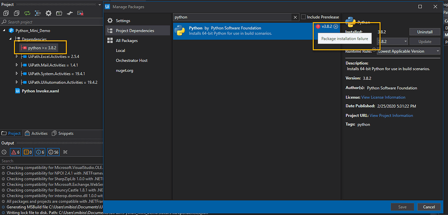Refresh the project with green arrows icon

point(27,13)
